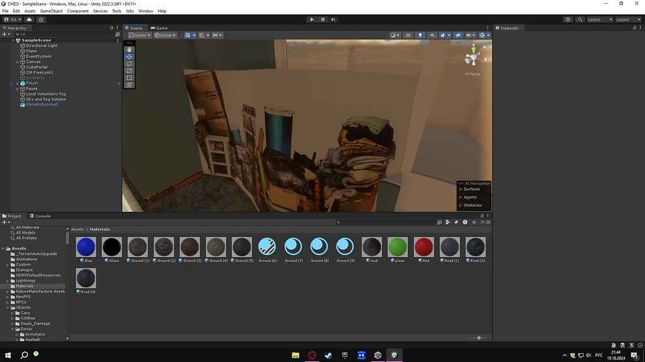Select the Move tool
Image resolution: width=645 pixels, height=362 pixels.
128,56
